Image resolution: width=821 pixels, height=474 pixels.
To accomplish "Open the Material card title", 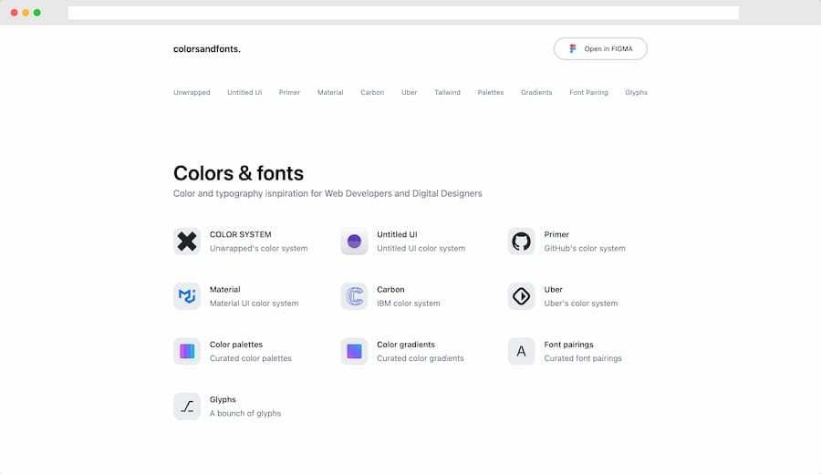I will (x=224, y=289).
